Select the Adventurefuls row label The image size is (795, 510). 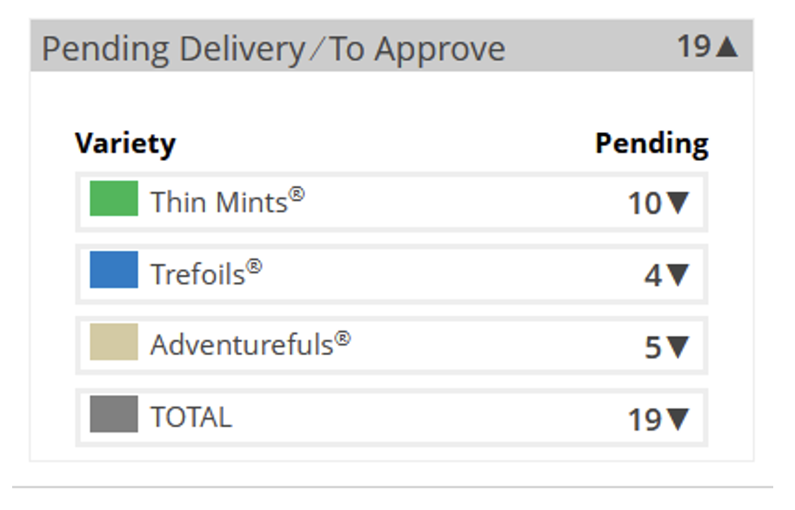(250, 344)
